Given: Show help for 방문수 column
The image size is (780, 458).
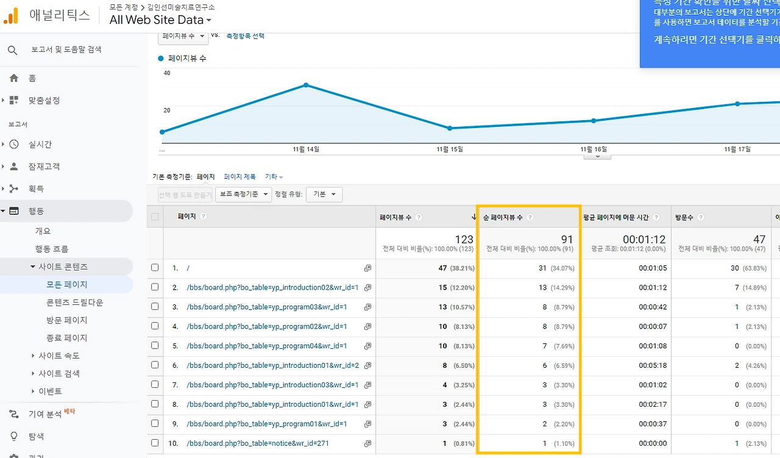Looking at the screenshot, I should pos(701,217).
